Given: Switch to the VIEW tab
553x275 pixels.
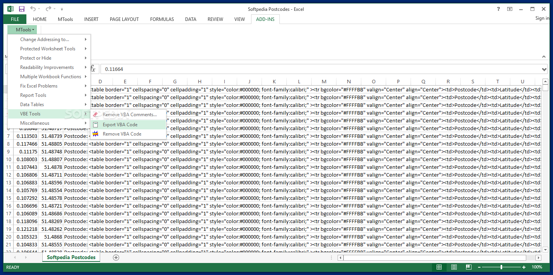Looking at the screenshot, I should [x=239, y=19].
